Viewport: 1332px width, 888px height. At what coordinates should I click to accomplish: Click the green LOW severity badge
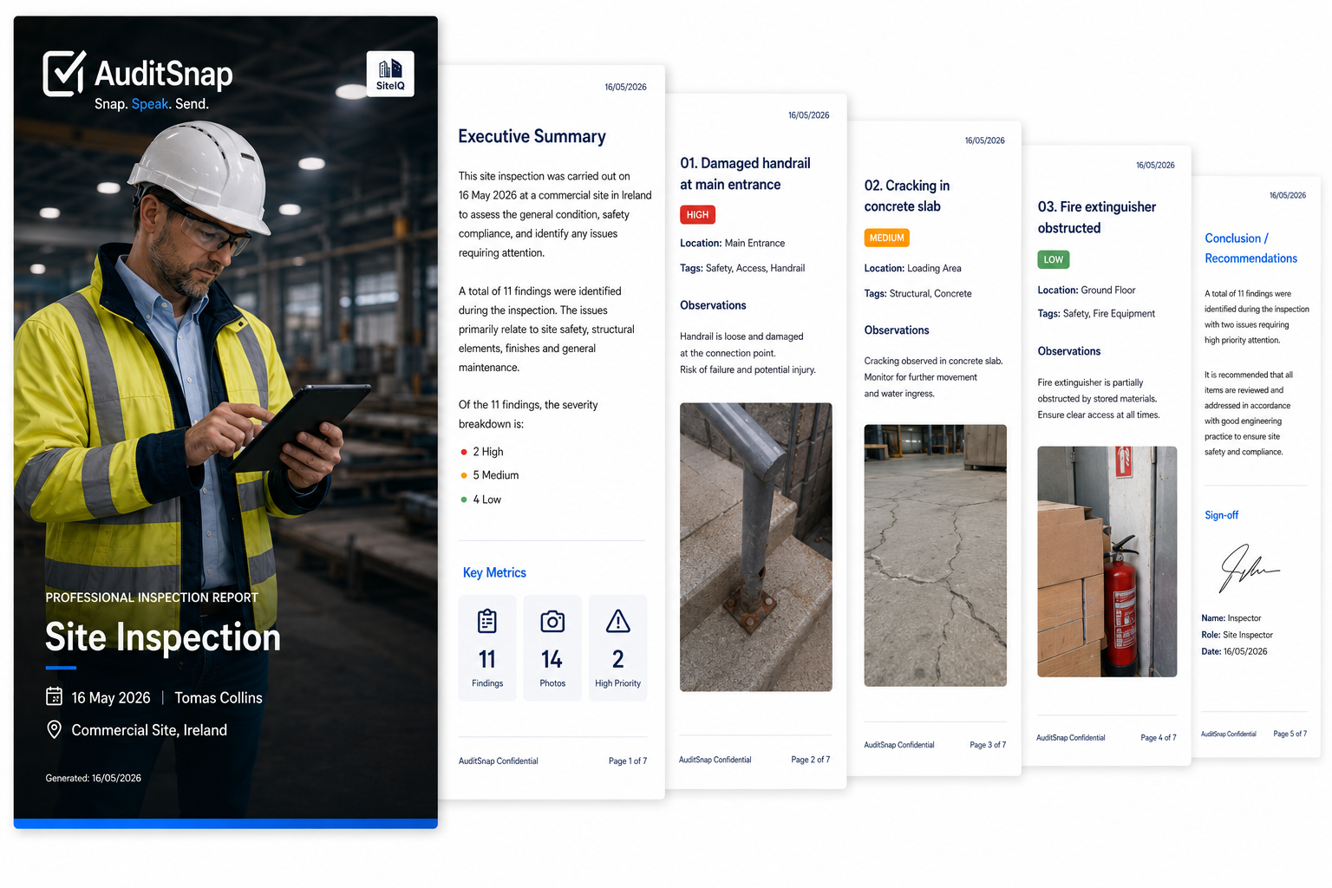coord(1054,259)
